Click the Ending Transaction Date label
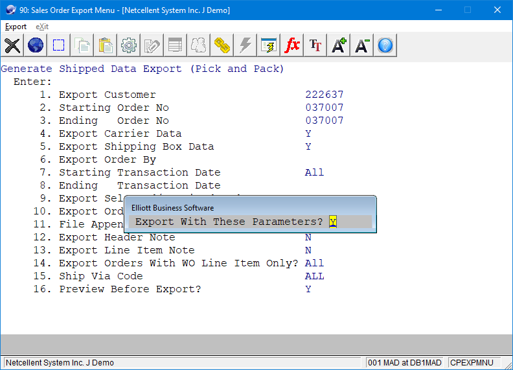This screenshot has height=370, width=513. coord(140,185)
